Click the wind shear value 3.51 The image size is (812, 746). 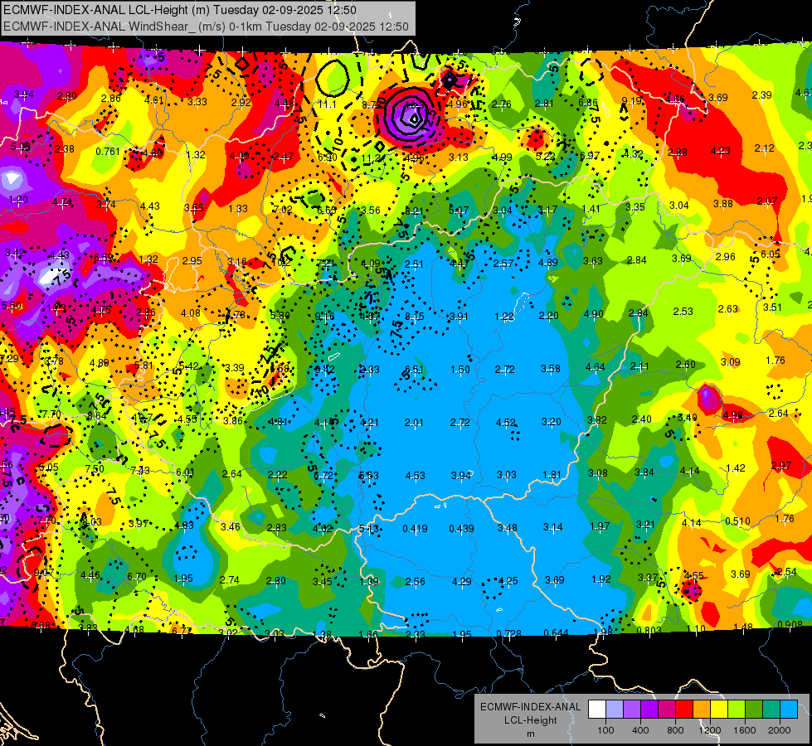click(x=772, y=307)
